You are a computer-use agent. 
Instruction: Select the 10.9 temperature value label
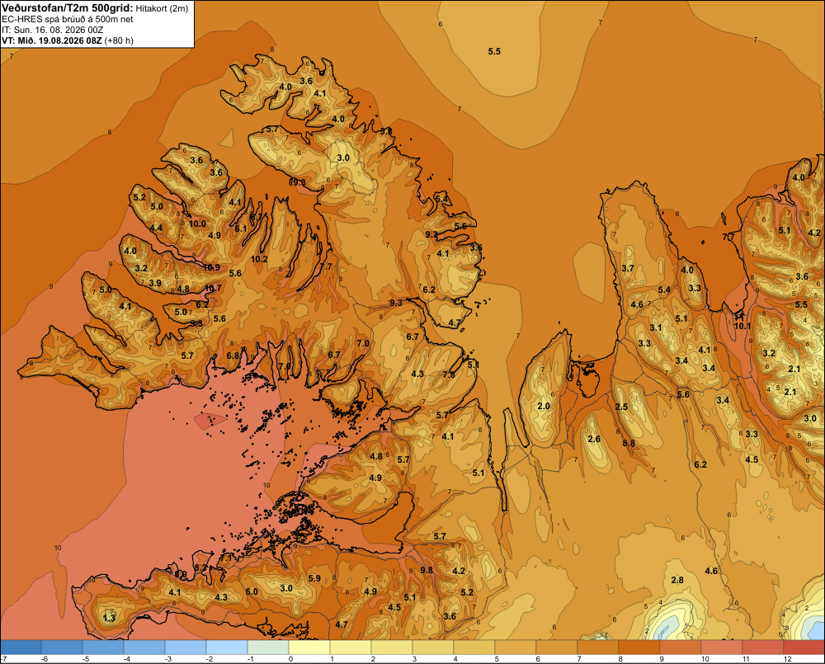(x=211, y=267)
